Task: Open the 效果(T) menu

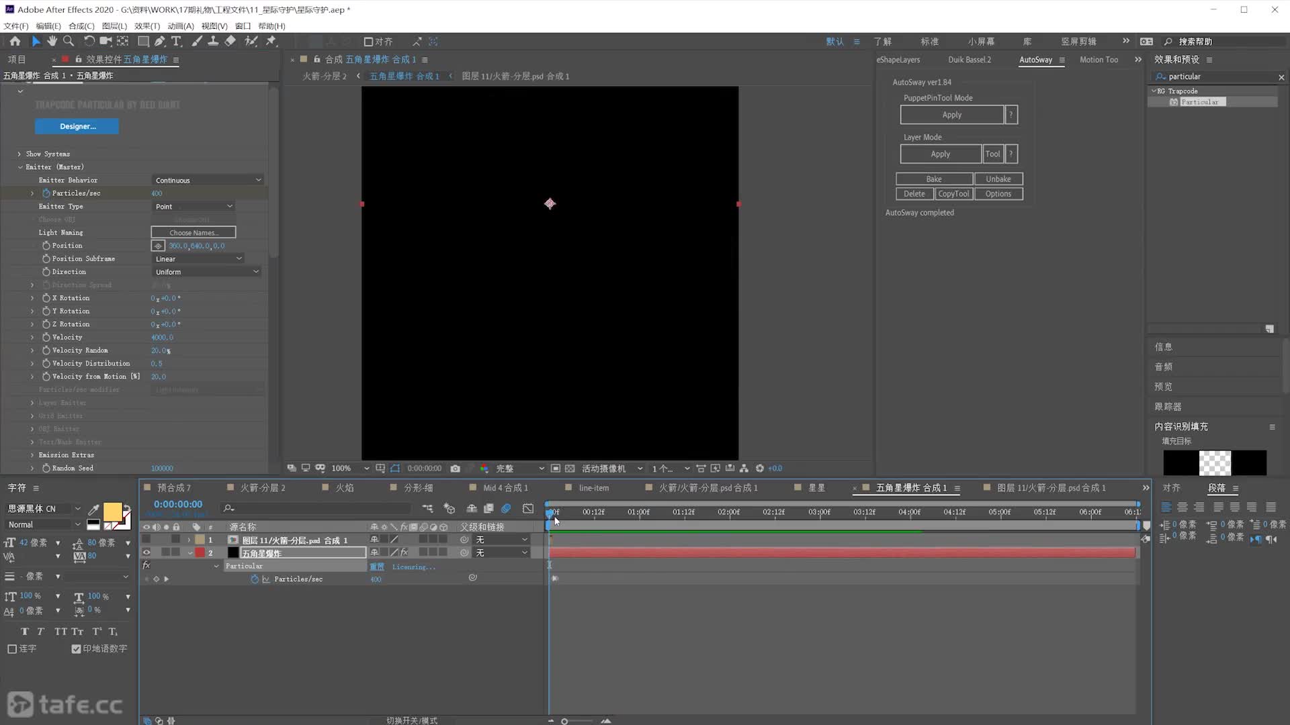Action: (x=147, y=26)
